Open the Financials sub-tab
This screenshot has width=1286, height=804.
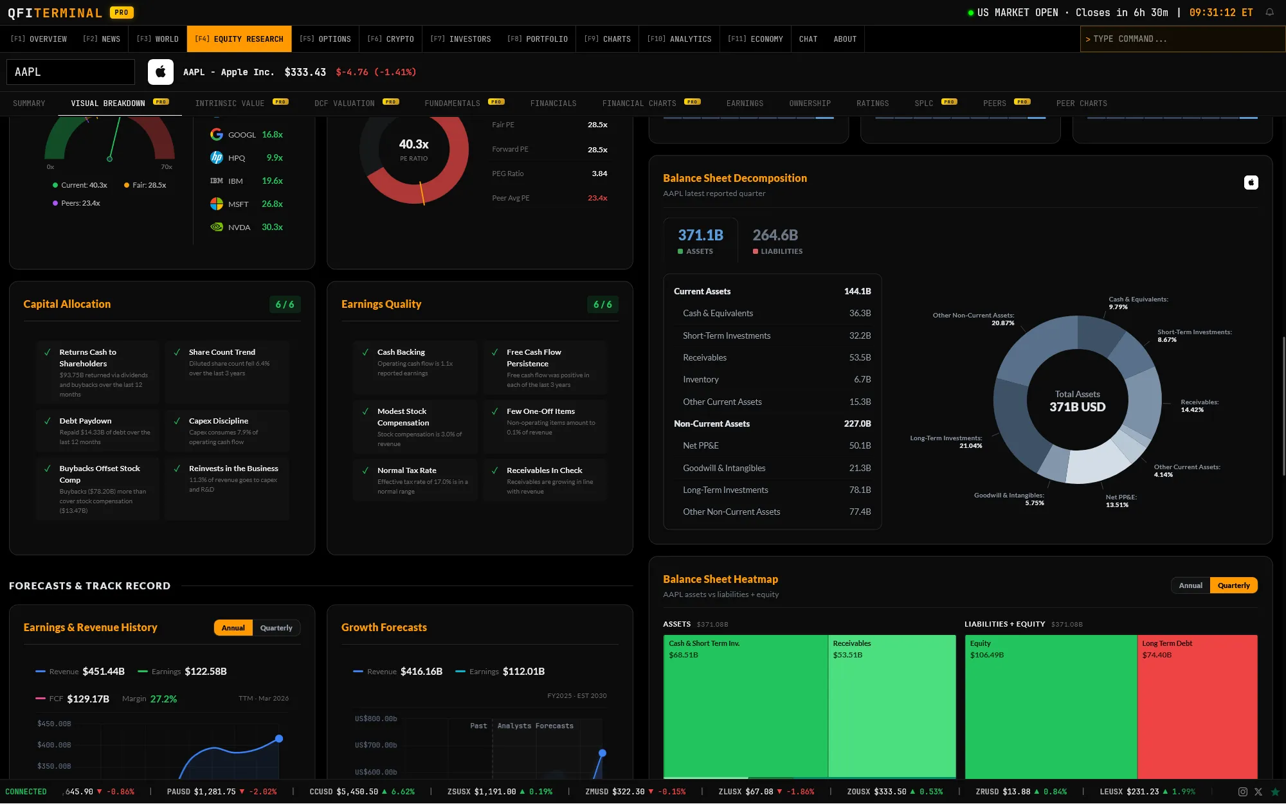[554, 103]
